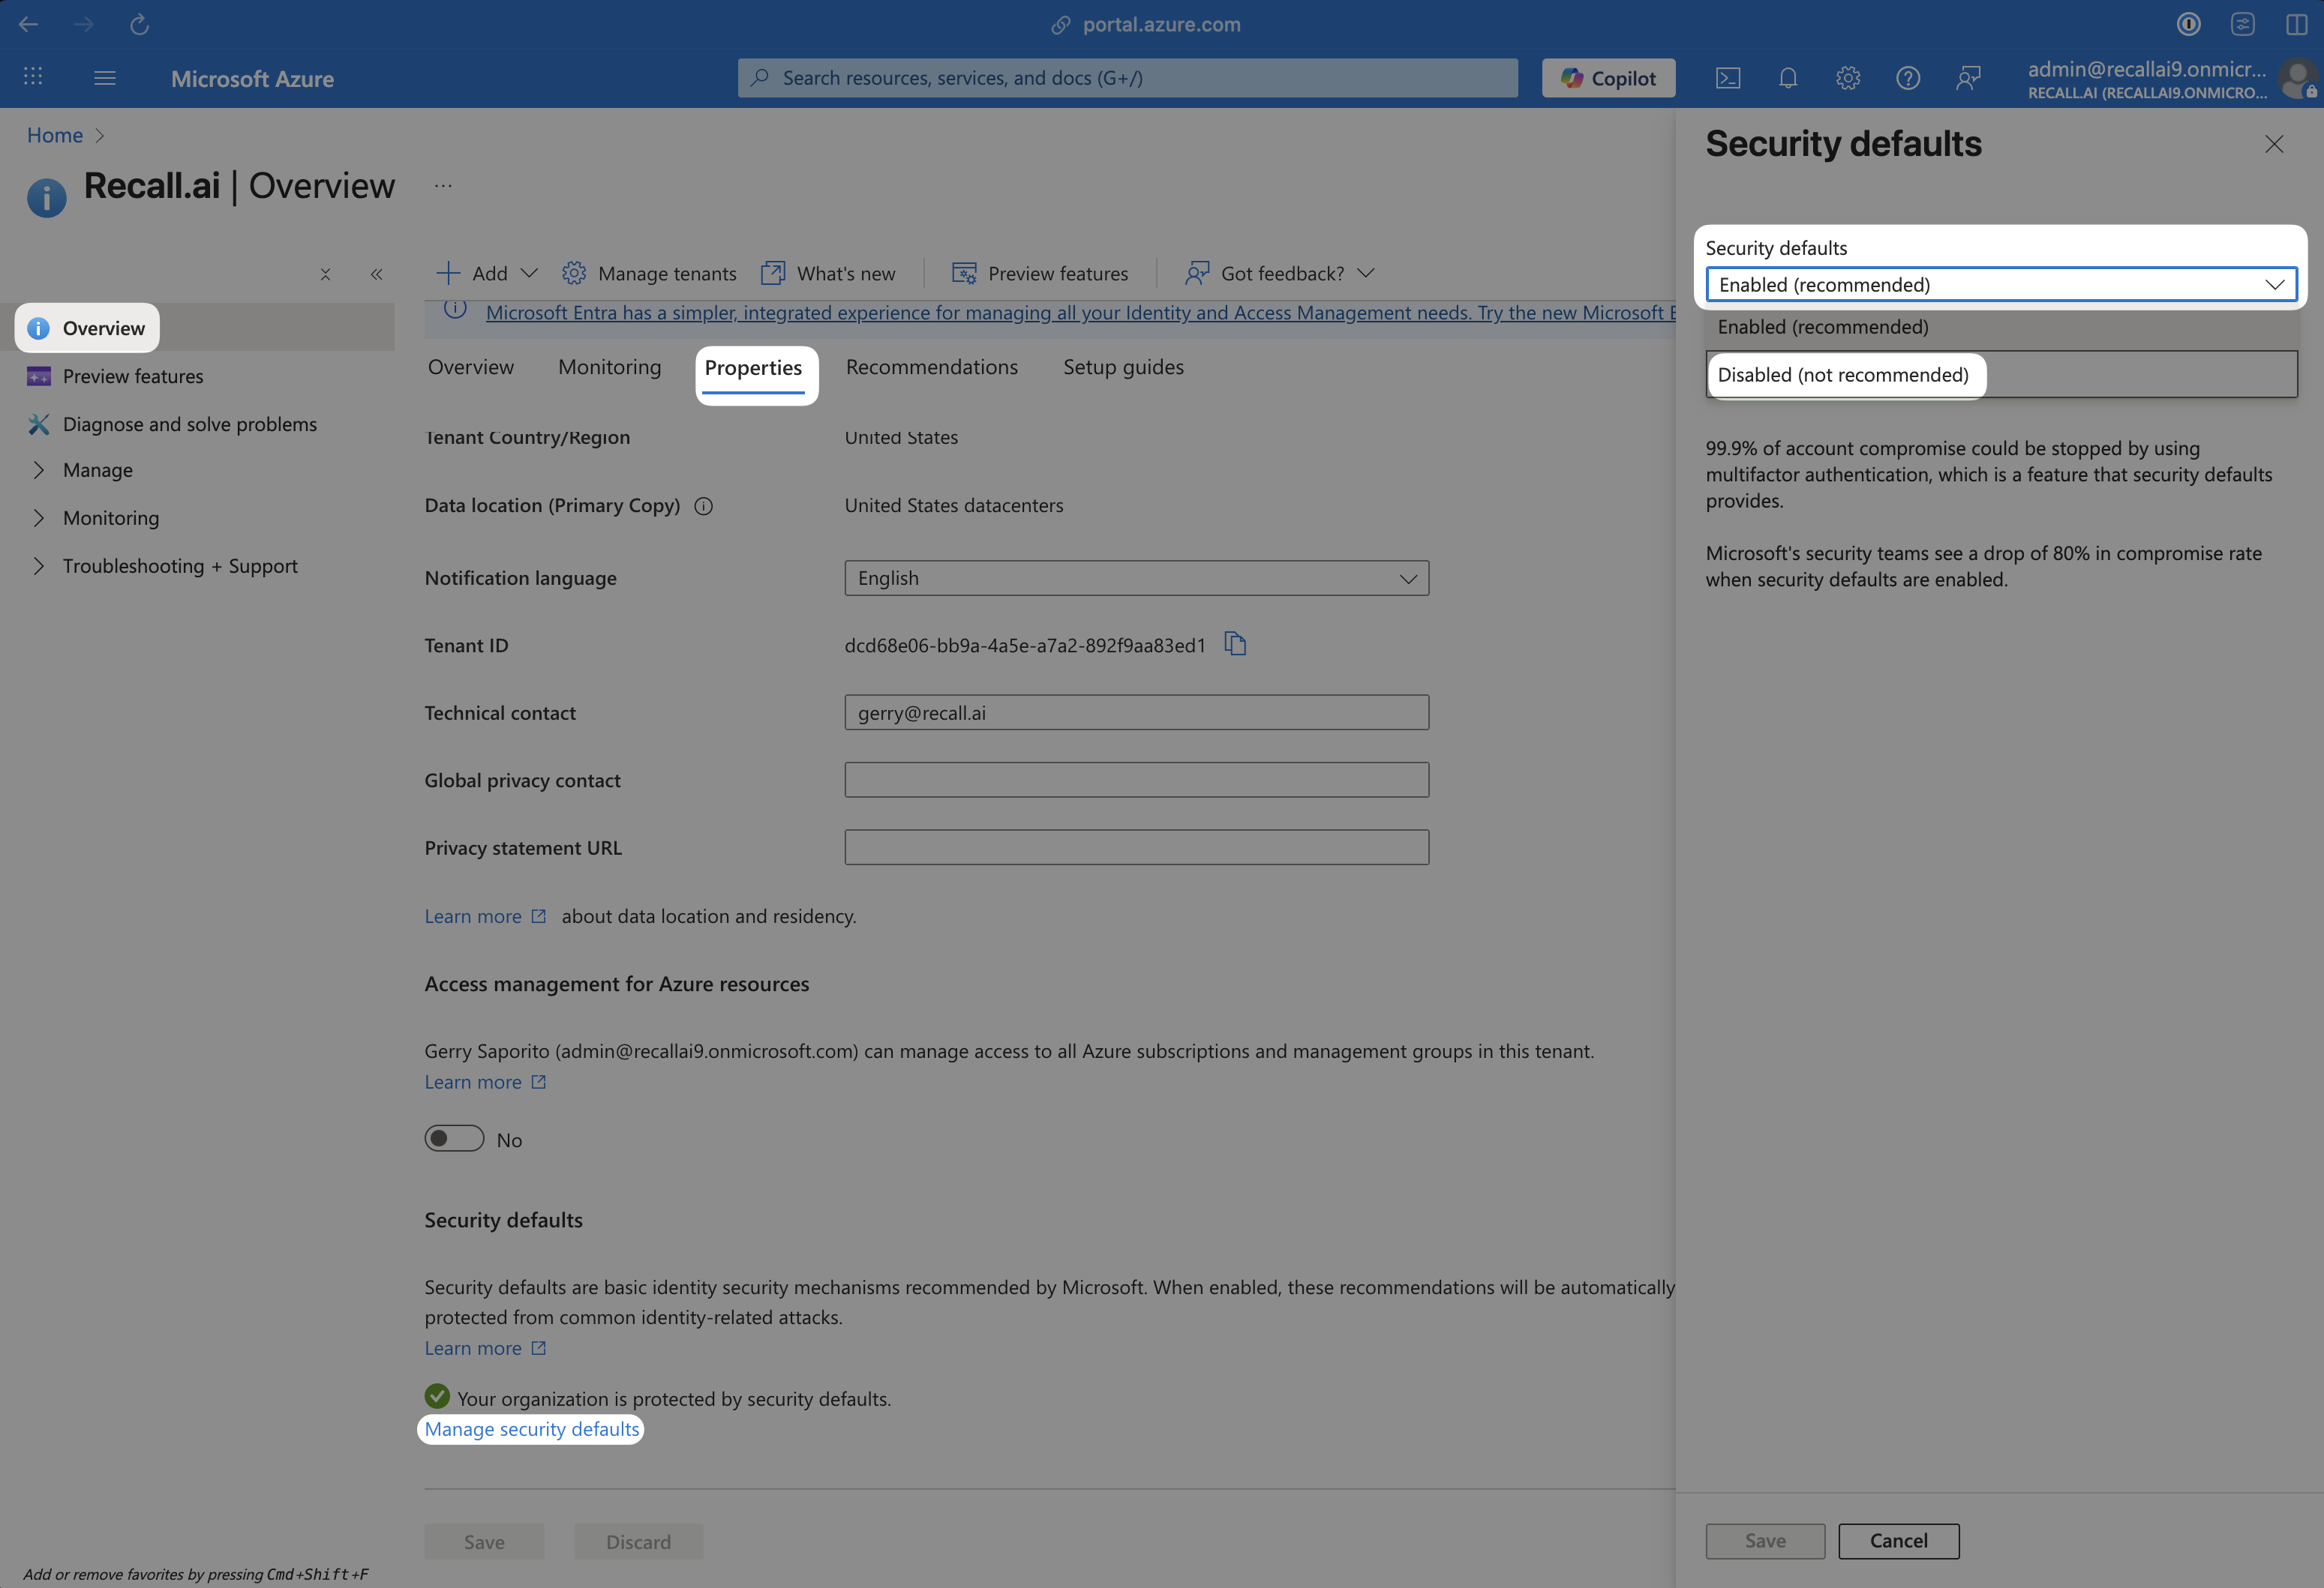Click the Copilot button
The height and width of the screenshot is (1588, 2324).
coord(1608,78)
